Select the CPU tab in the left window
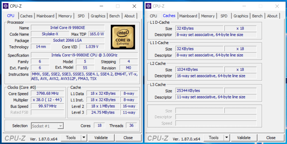The image size is (287, 144). coord(11,16)
